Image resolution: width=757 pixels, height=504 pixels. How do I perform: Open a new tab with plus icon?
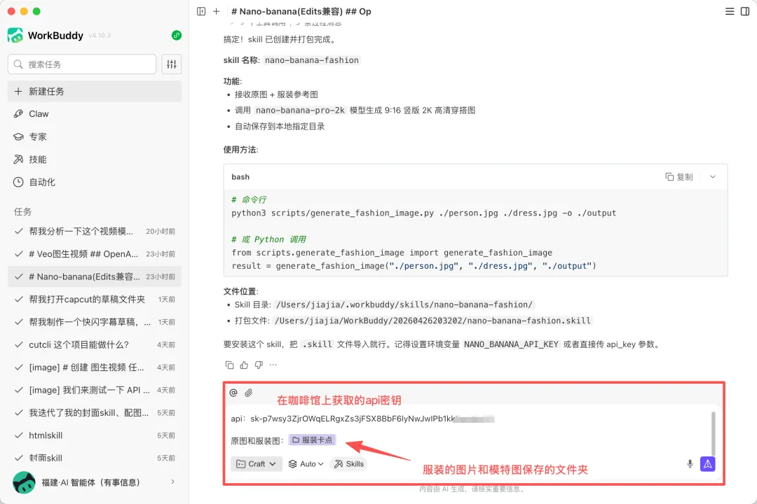217,11
